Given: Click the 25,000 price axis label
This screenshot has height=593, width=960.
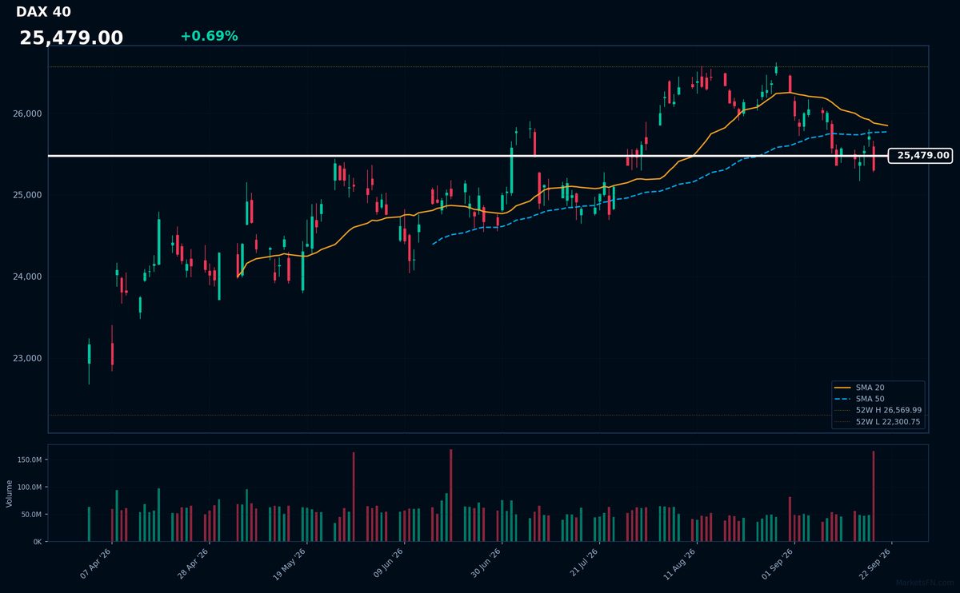Looking at the screenshot, I should tap(27, 196).
